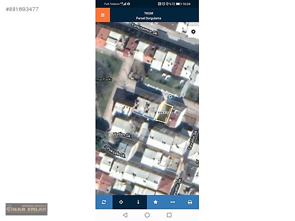Tap the Android back triangle button

point(125,215)
